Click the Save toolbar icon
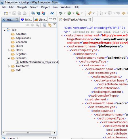Image resolution: width=128 pixels, height=139 pixels. [14, 13]
